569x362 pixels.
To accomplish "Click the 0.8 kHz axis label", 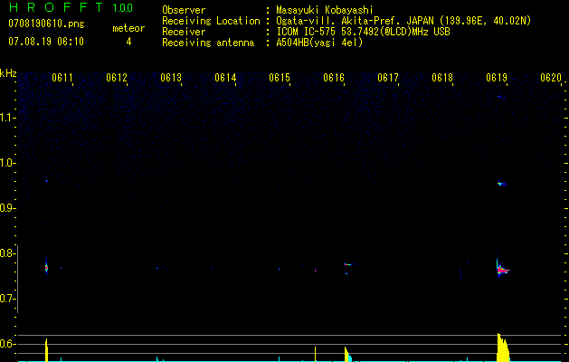I will (x=7, y=253).
